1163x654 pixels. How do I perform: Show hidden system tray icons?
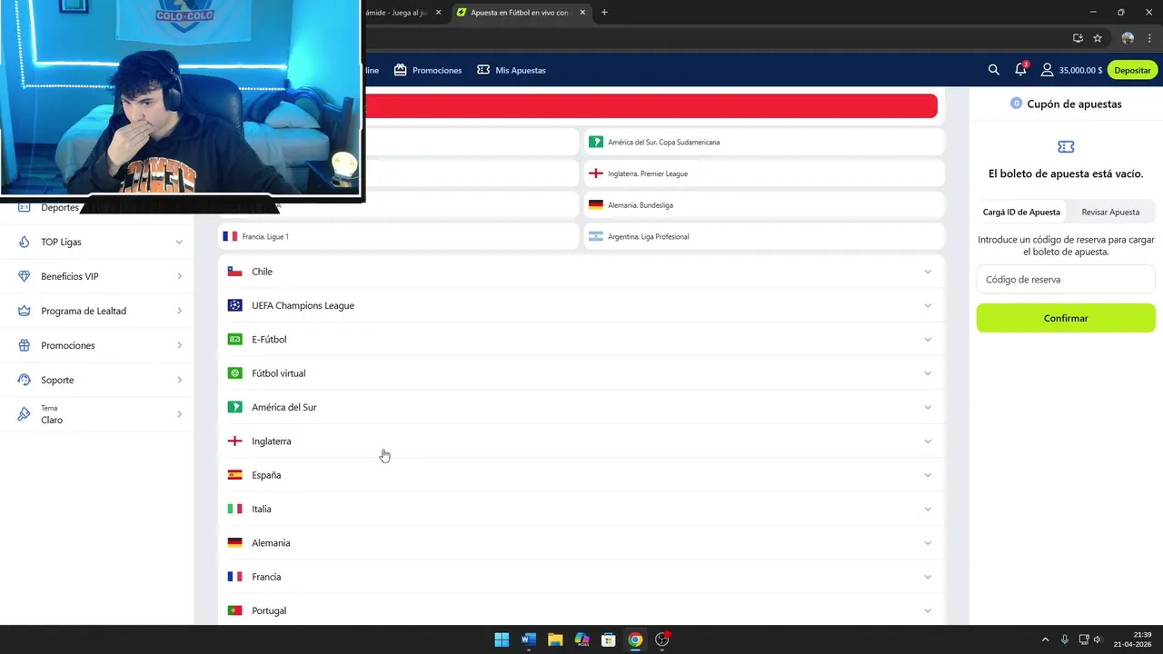pos(1045,639)
